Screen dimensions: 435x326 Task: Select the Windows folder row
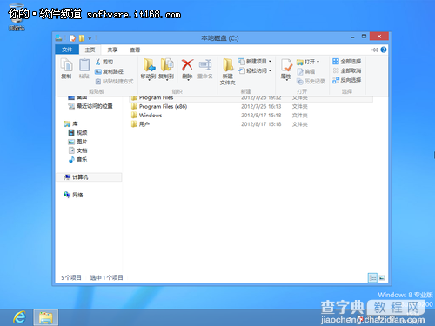point(251,116)
